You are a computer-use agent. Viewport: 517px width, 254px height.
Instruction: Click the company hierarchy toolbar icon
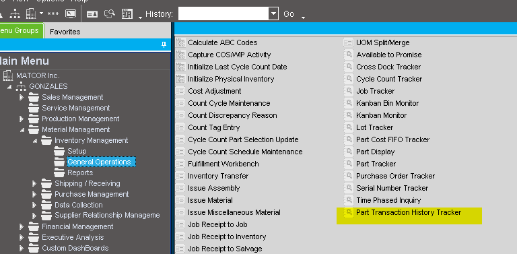[15, 13]
